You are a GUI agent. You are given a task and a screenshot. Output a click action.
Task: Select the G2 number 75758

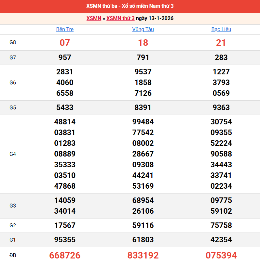click(x=221, y=225)
